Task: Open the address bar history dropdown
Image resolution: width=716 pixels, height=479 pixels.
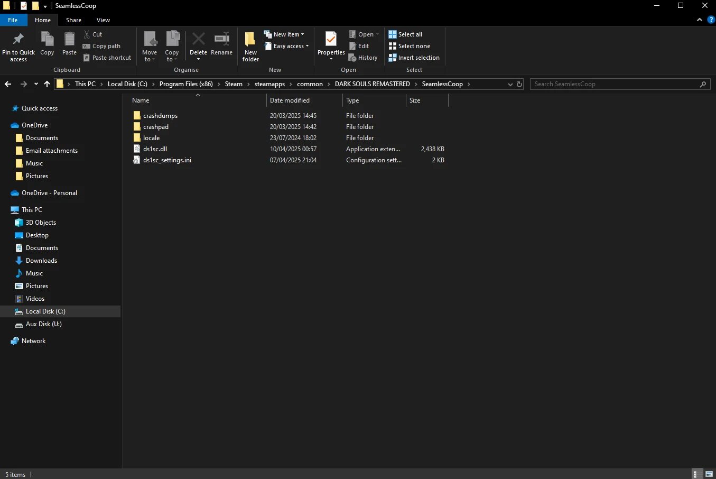Action: 510,84
